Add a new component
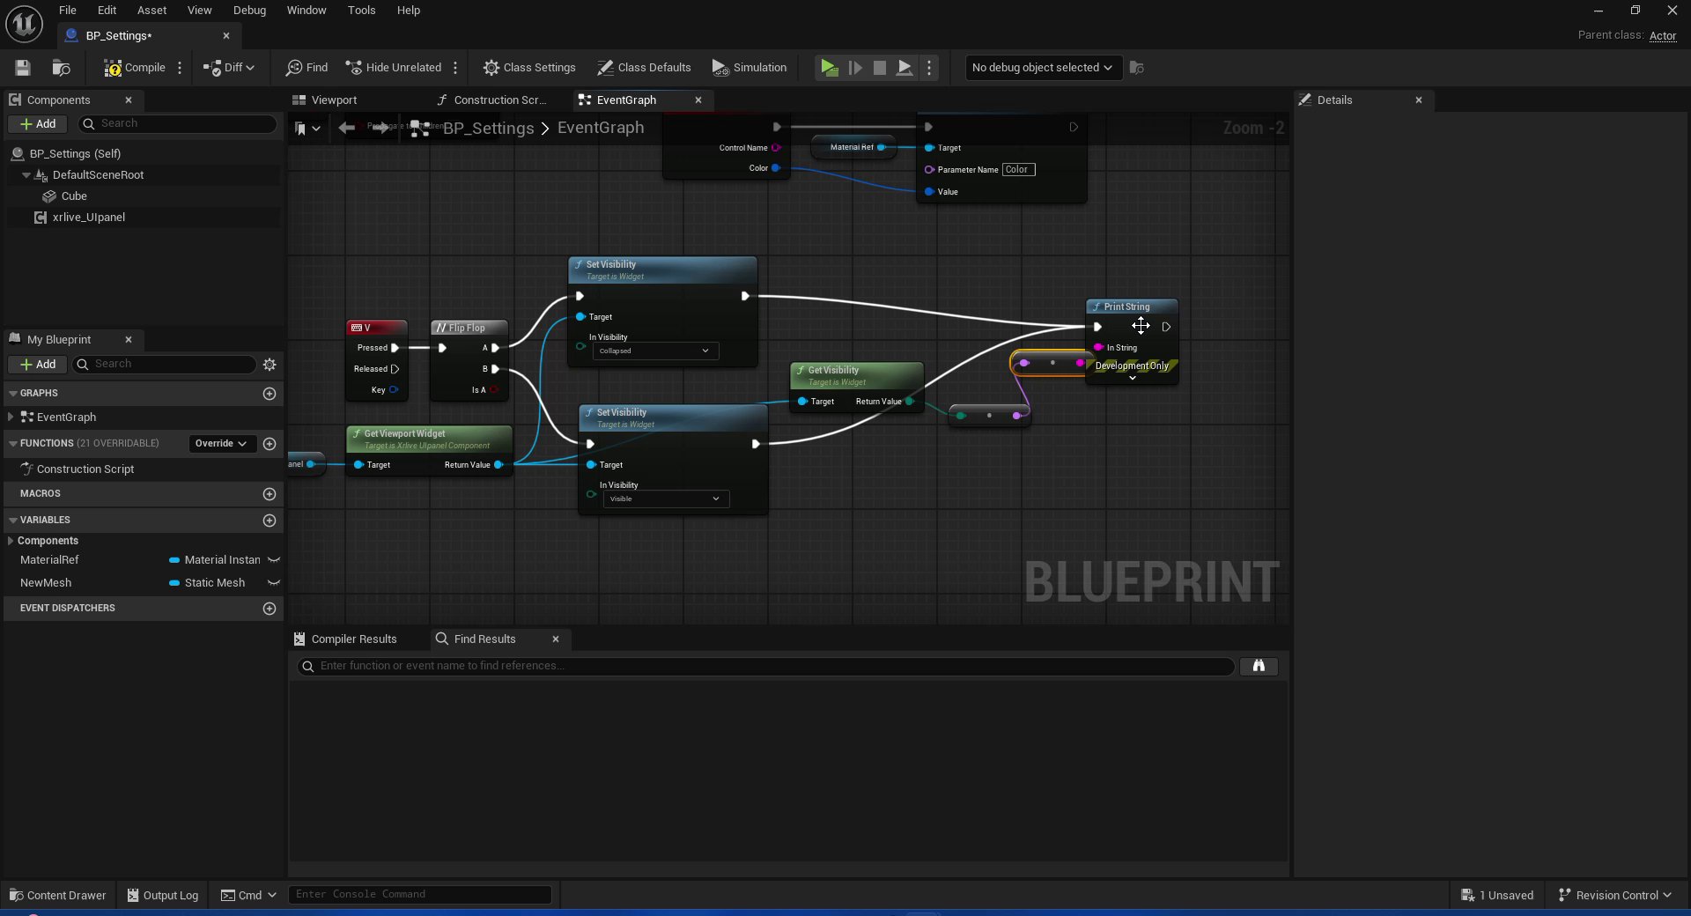The width and height of the screenshot is (1691, 916). point(38,124)
